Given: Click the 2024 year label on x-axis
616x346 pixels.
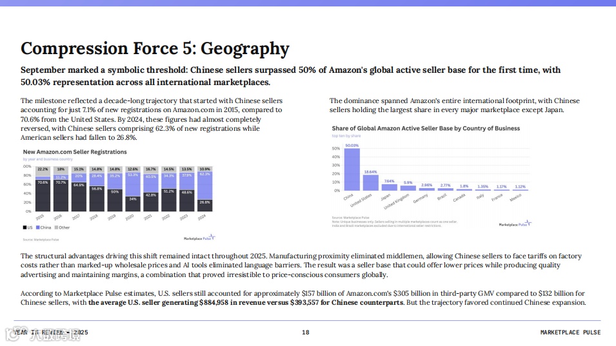Looking at the screenshot, I should point(202,217).
